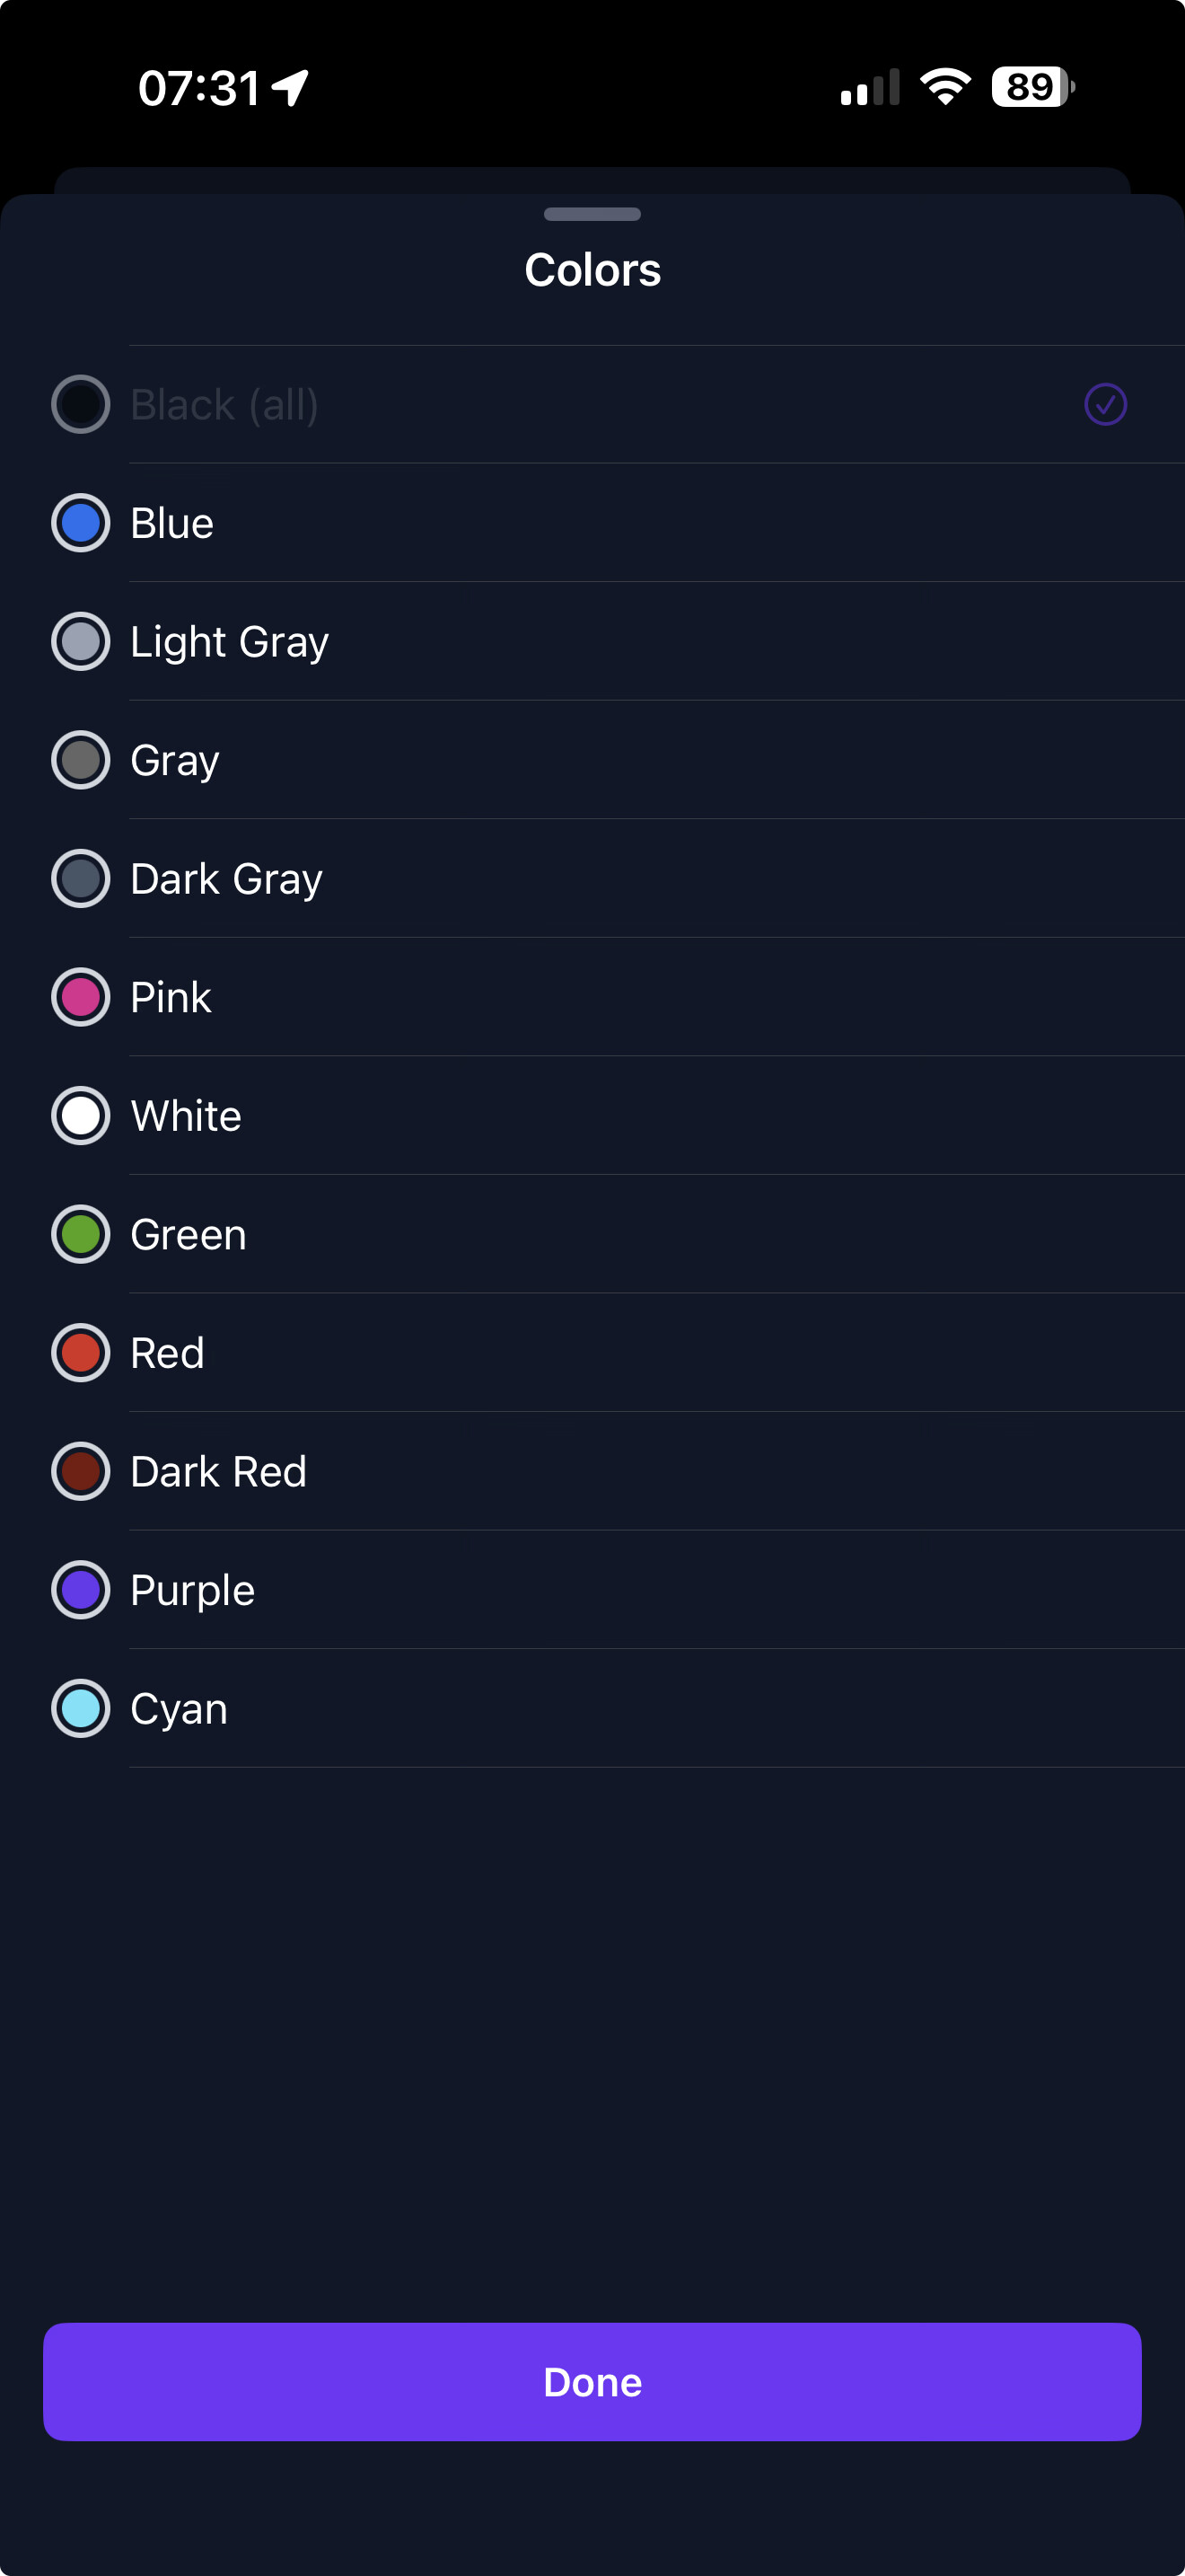Tap the Dark Red label
Image resolution: width=1185 pixels, height=2576 pixels.
(x=219, y=1472)
